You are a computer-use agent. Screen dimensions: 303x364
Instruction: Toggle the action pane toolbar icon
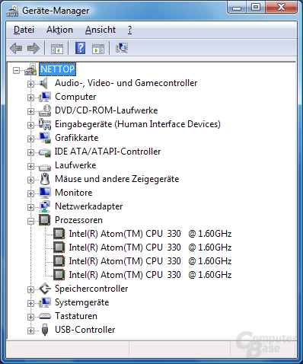pos(98,49)
